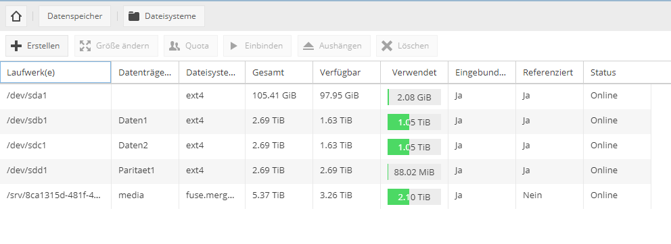671x244 pixels.
Task: Select the /srv/8ca1315d-481f-4... row
Action: [x=325, y=196]
